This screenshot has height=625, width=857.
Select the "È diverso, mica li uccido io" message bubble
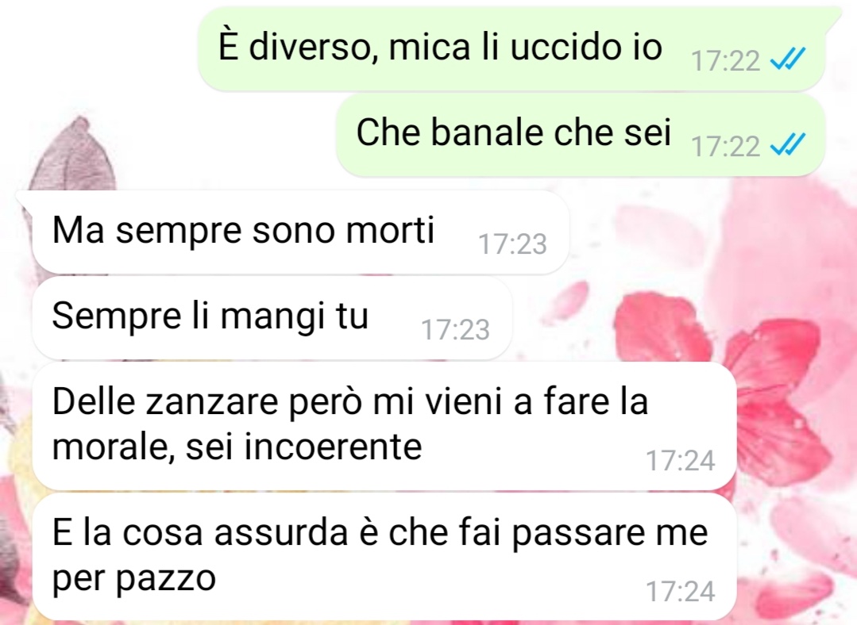coord(511,48)
